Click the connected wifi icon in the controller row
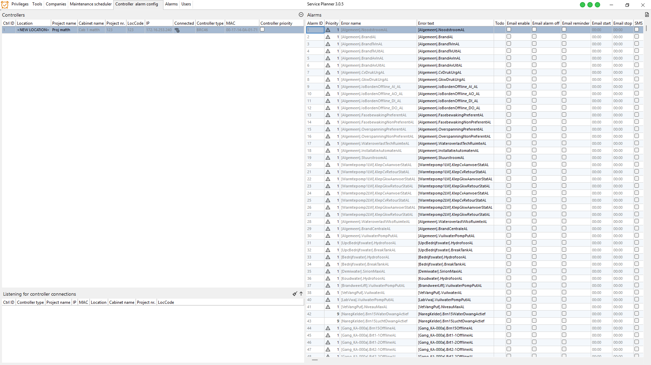The width and height of the screenshot is (651, 365). click(x=177, y=30)
